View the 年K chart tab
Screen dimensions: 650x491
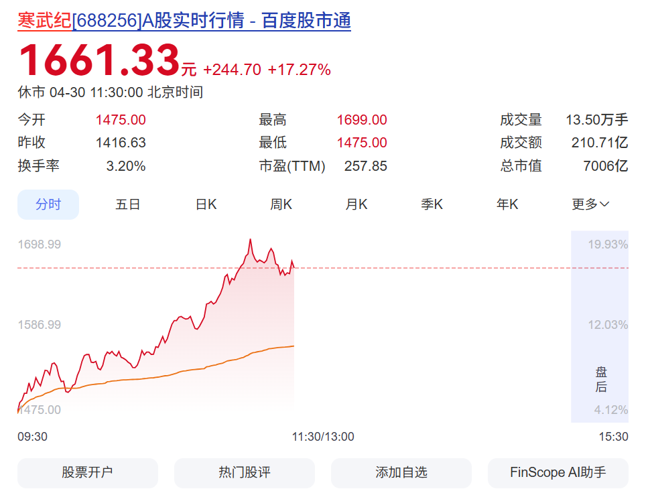coord(507,204)
